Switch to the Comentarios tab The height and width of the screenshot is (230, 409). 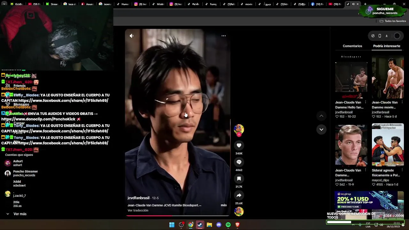point(352,46)
